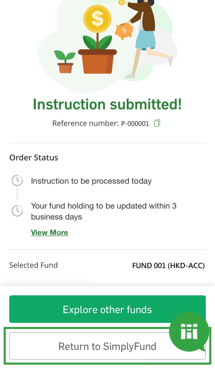Select FUND 001 (HKD-ACC) entry

[169, 265]
